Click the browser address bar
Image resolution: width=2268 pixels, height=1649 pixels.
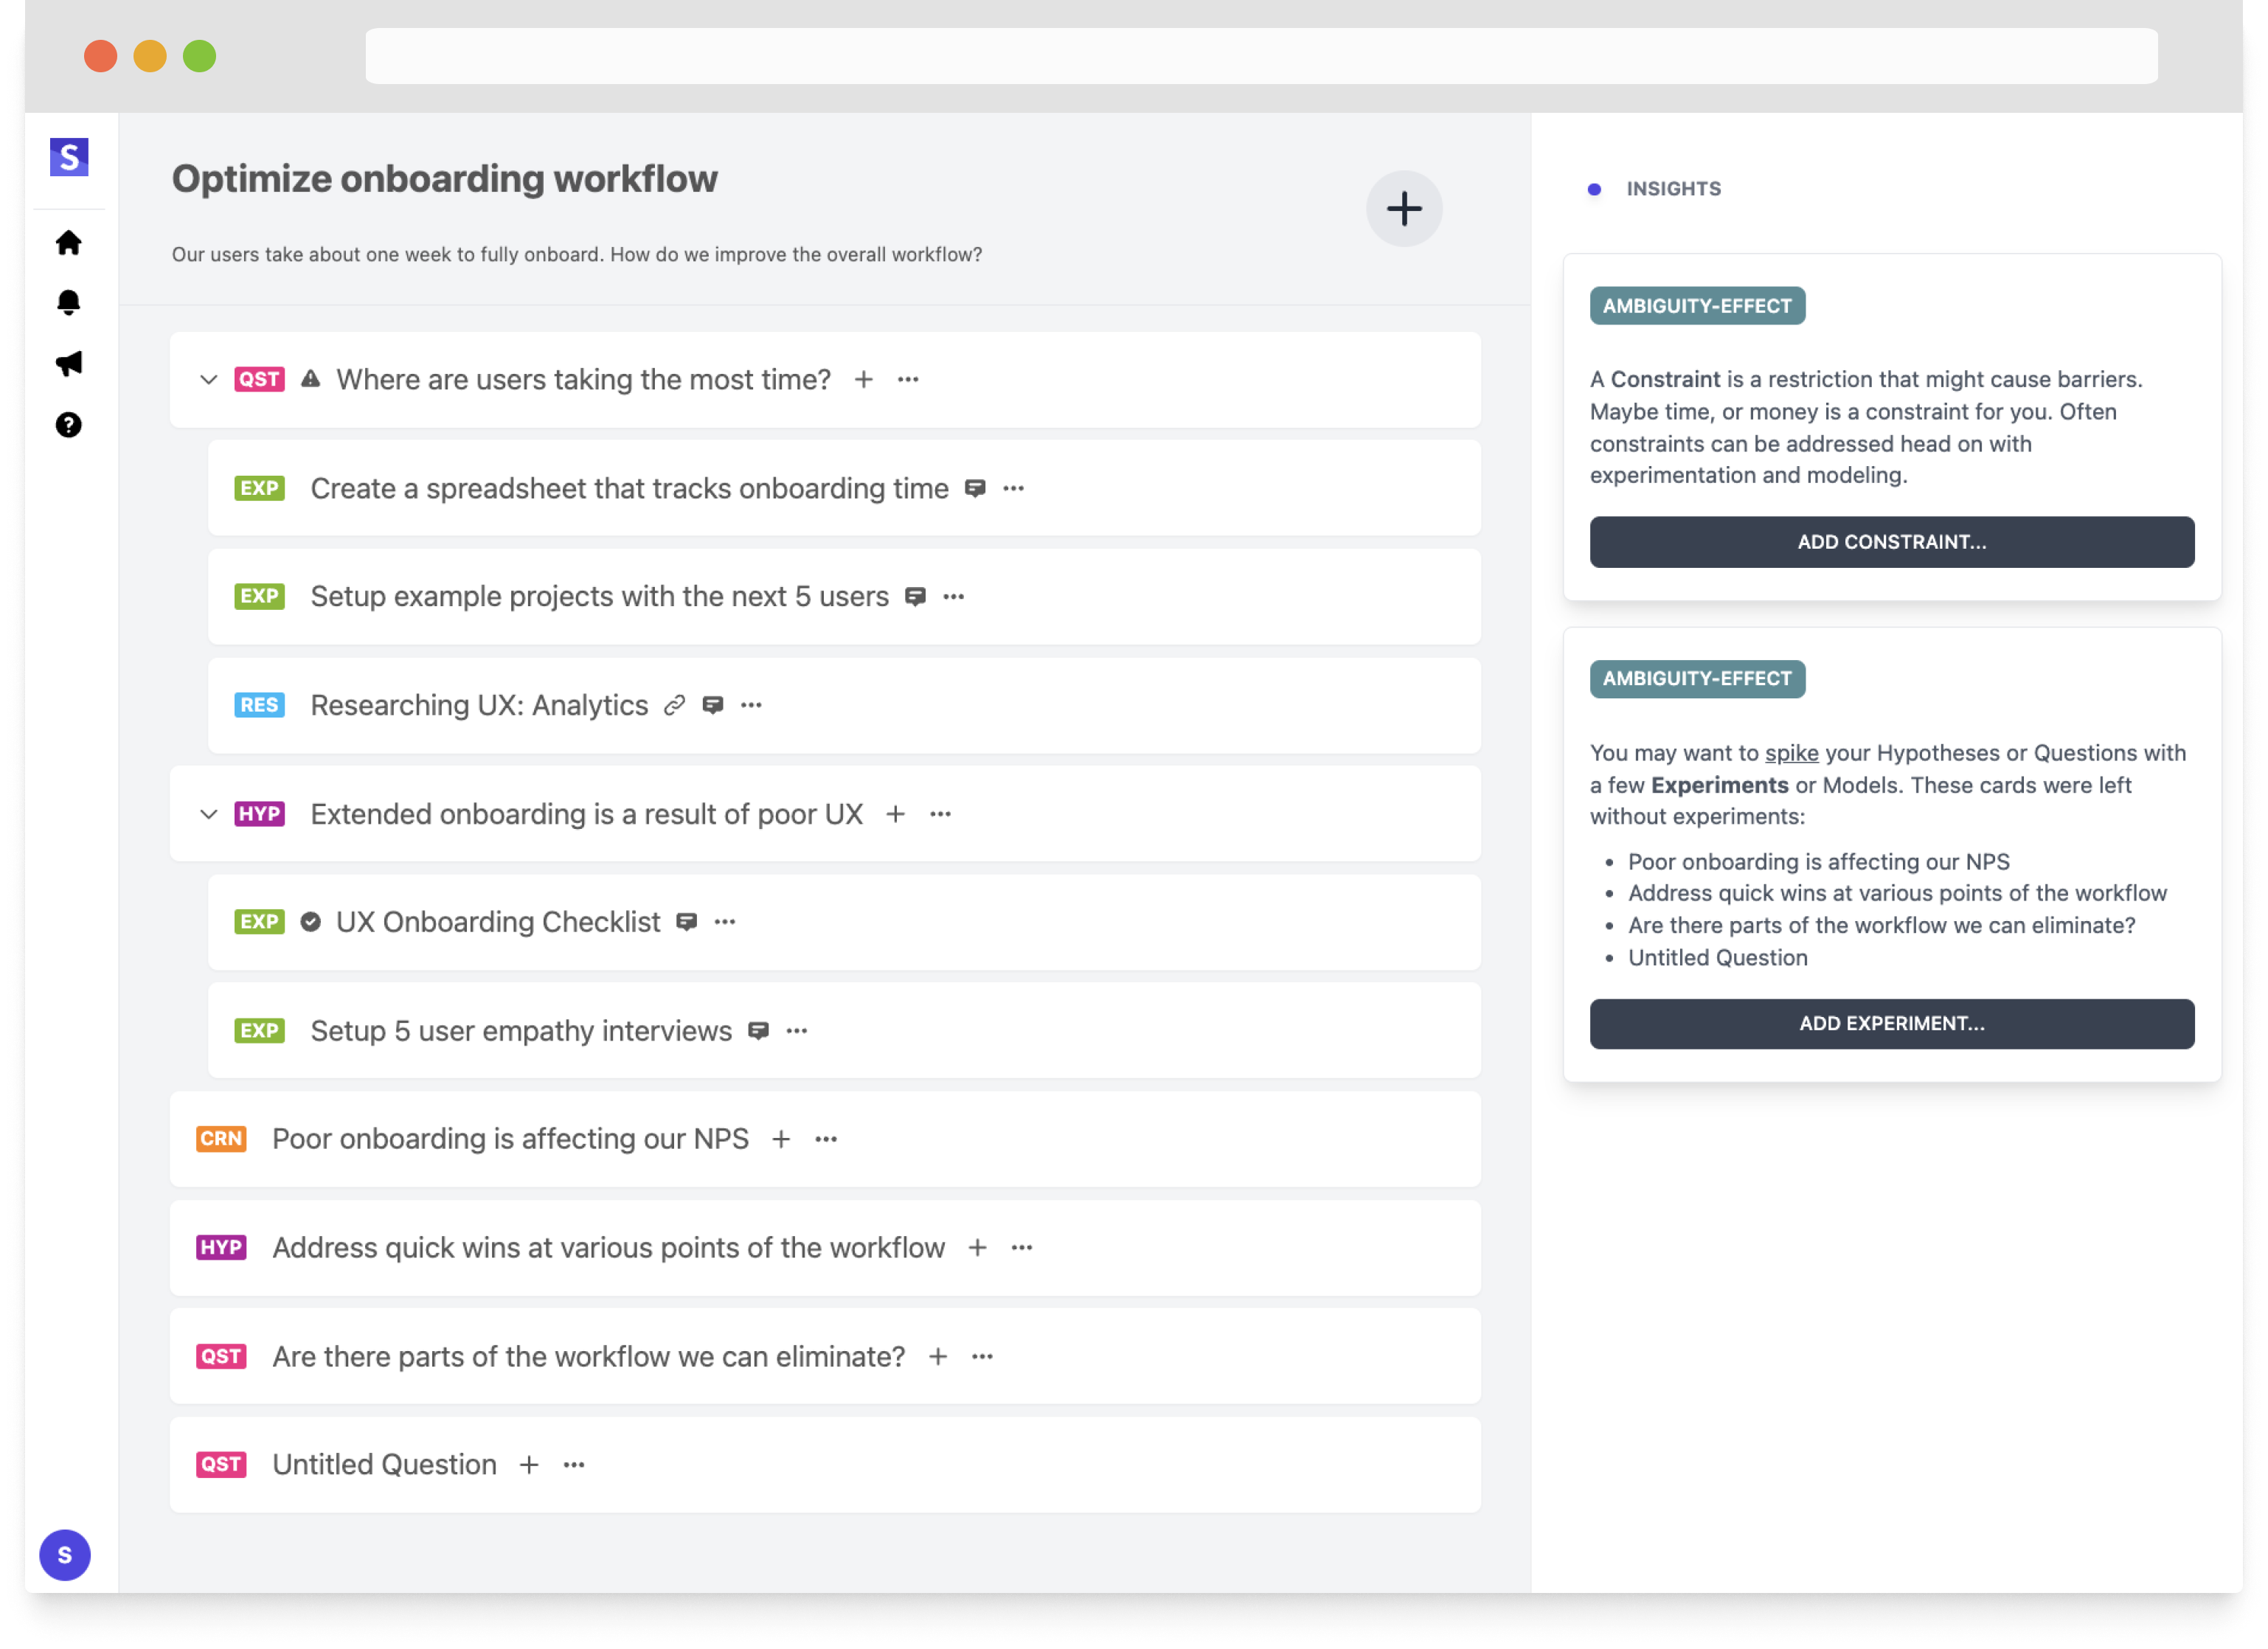pos(1261,56)
